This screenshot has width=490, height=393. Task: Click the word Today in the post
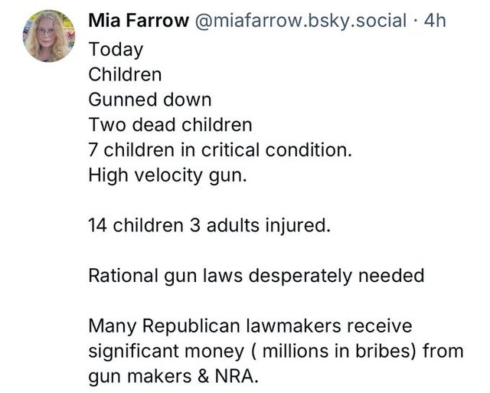tap(116, 50)
